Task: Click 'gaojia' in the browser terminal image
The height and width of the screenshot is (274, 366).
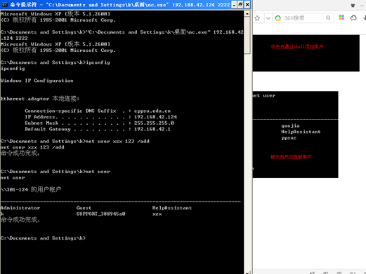Action: (290, 126)
